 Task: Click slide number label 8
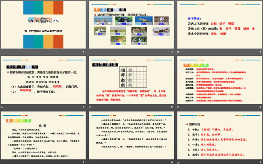172,162
